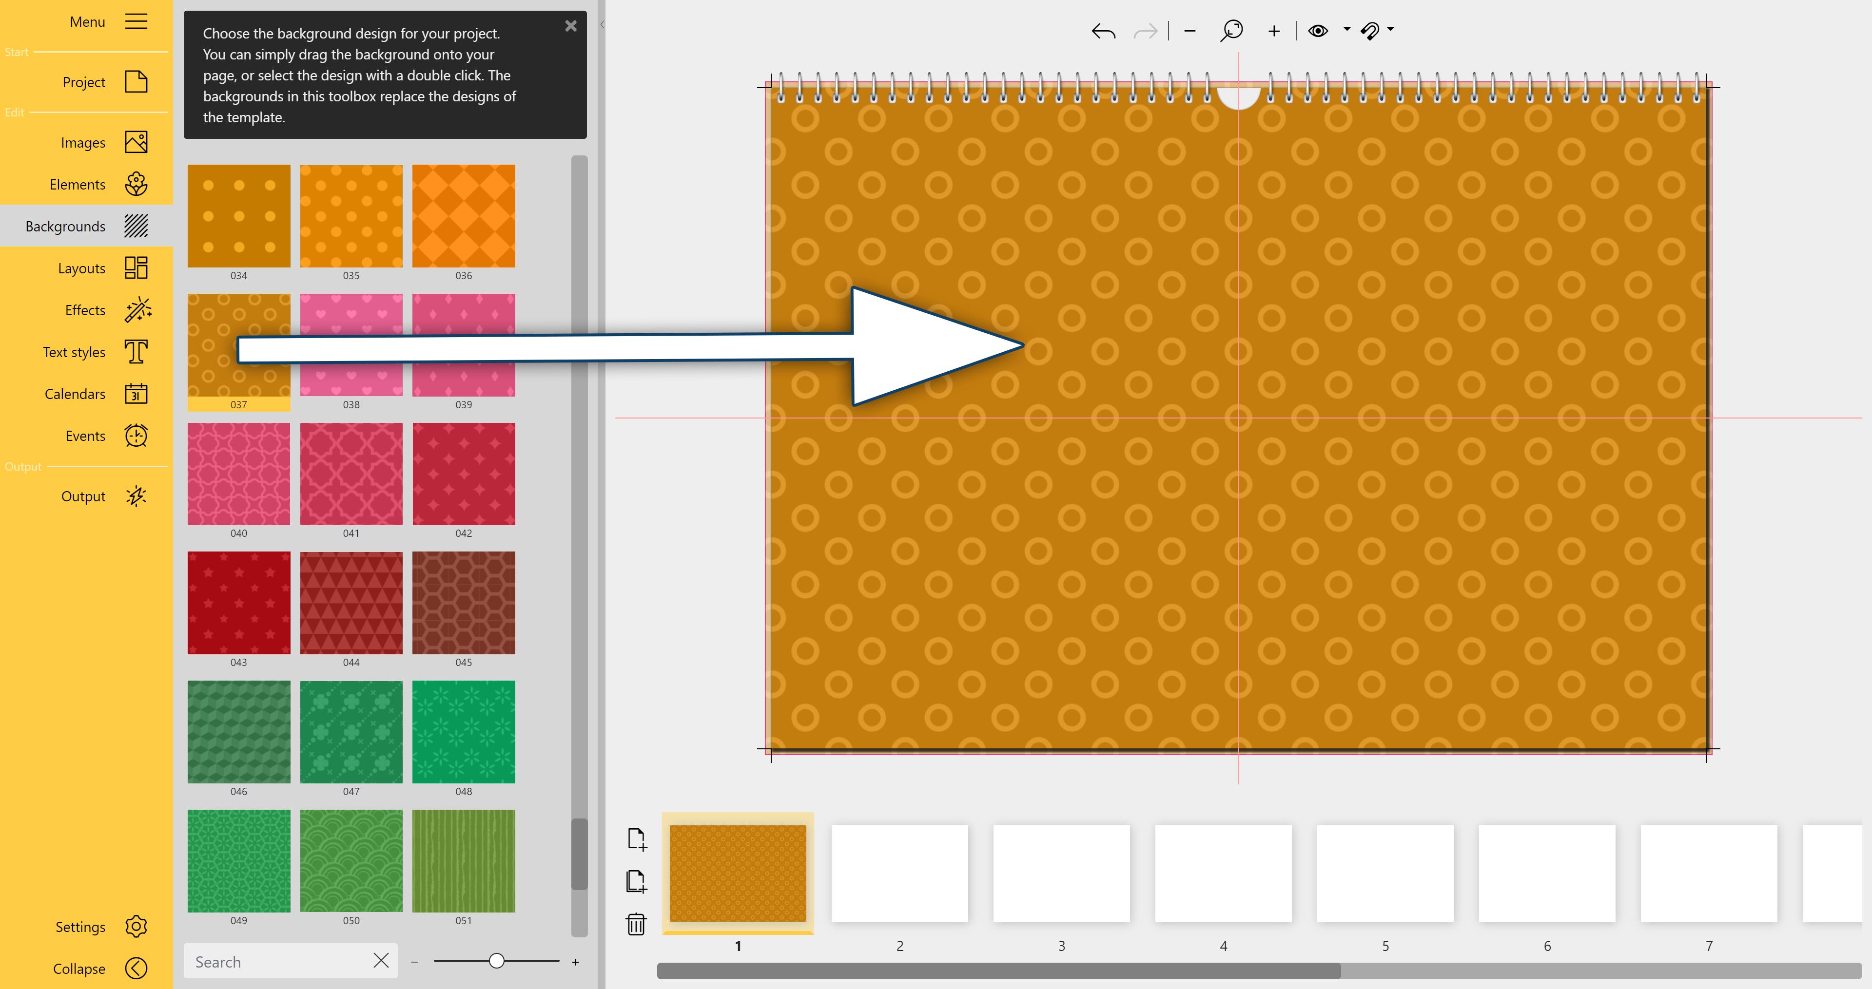Click the thumbnail size slider handle
The width and height of the screenshot is (1872, 989).
tap(496, 961)
